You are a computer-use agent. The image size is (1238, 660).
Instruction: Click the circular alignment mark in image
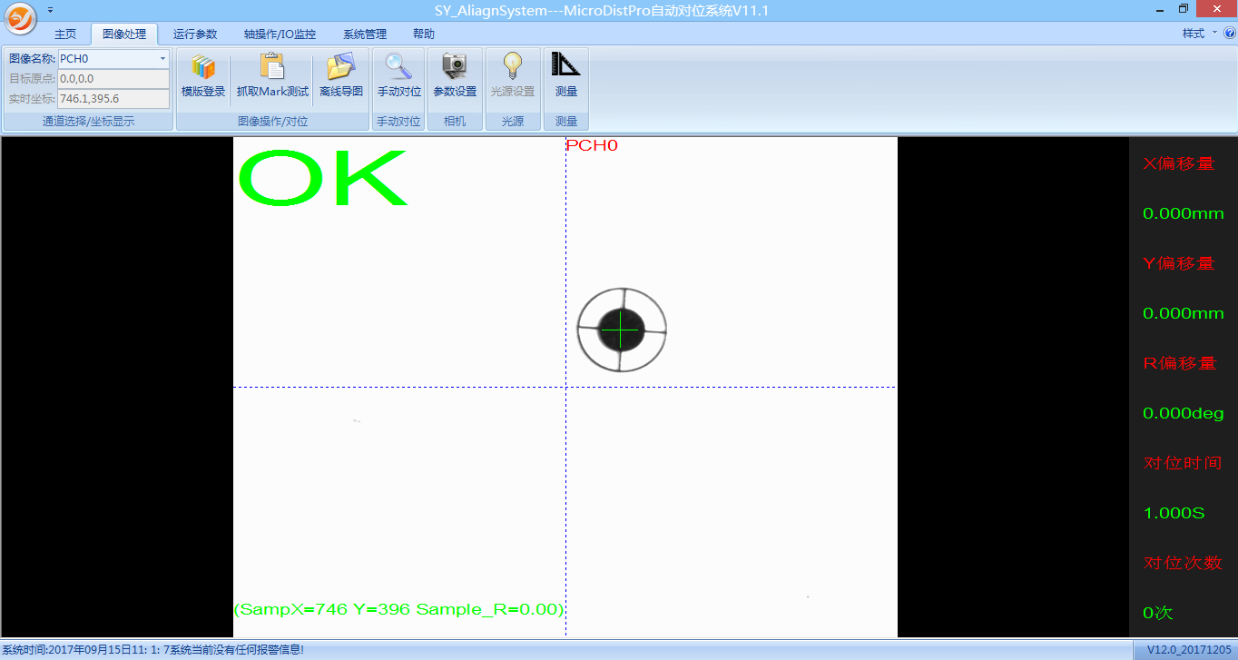point(622,329)
